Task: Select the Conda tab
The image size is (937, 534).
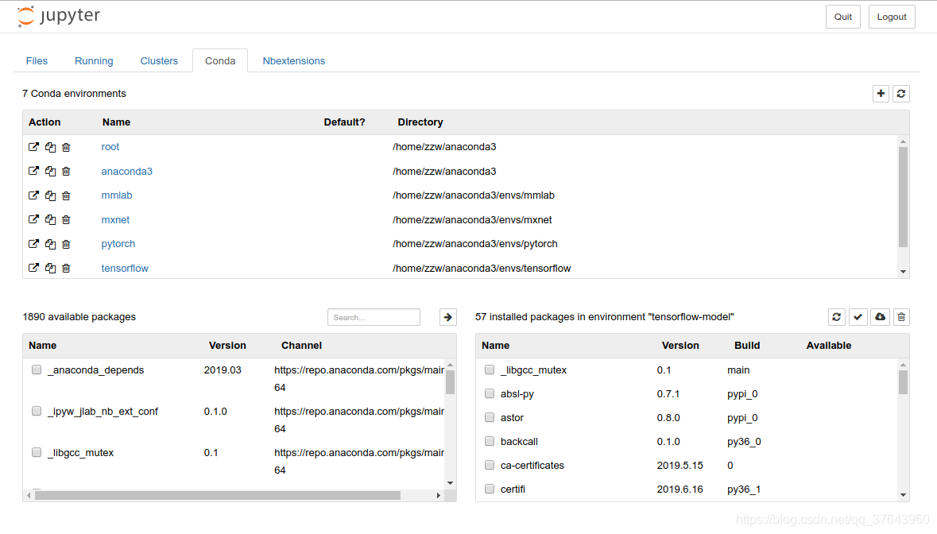Action: (x=220, y=61)
